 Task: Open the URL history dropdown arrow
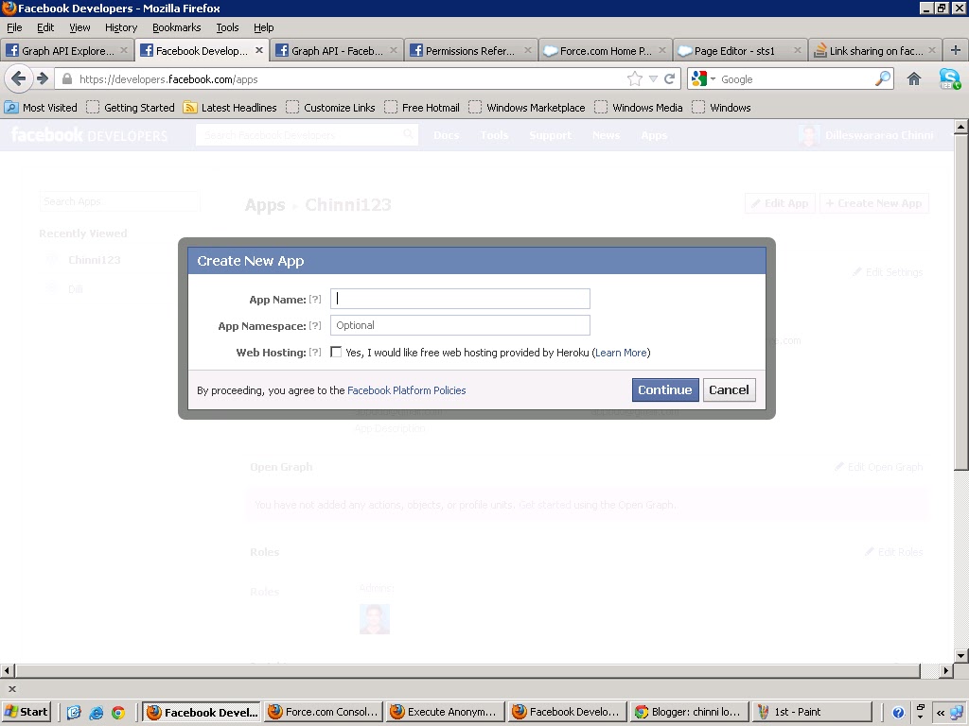pyautogui.click(x=653, y=79)
